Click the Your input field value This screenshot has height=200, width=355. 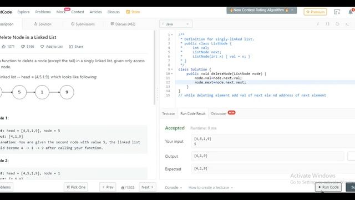coord(273,141)
